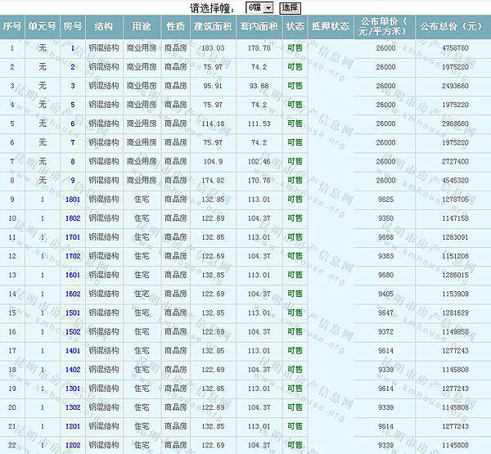Click the 建筑面积 column header
Image resolution: width=491 pixels, height=454 pixels.
click(213, 26)
